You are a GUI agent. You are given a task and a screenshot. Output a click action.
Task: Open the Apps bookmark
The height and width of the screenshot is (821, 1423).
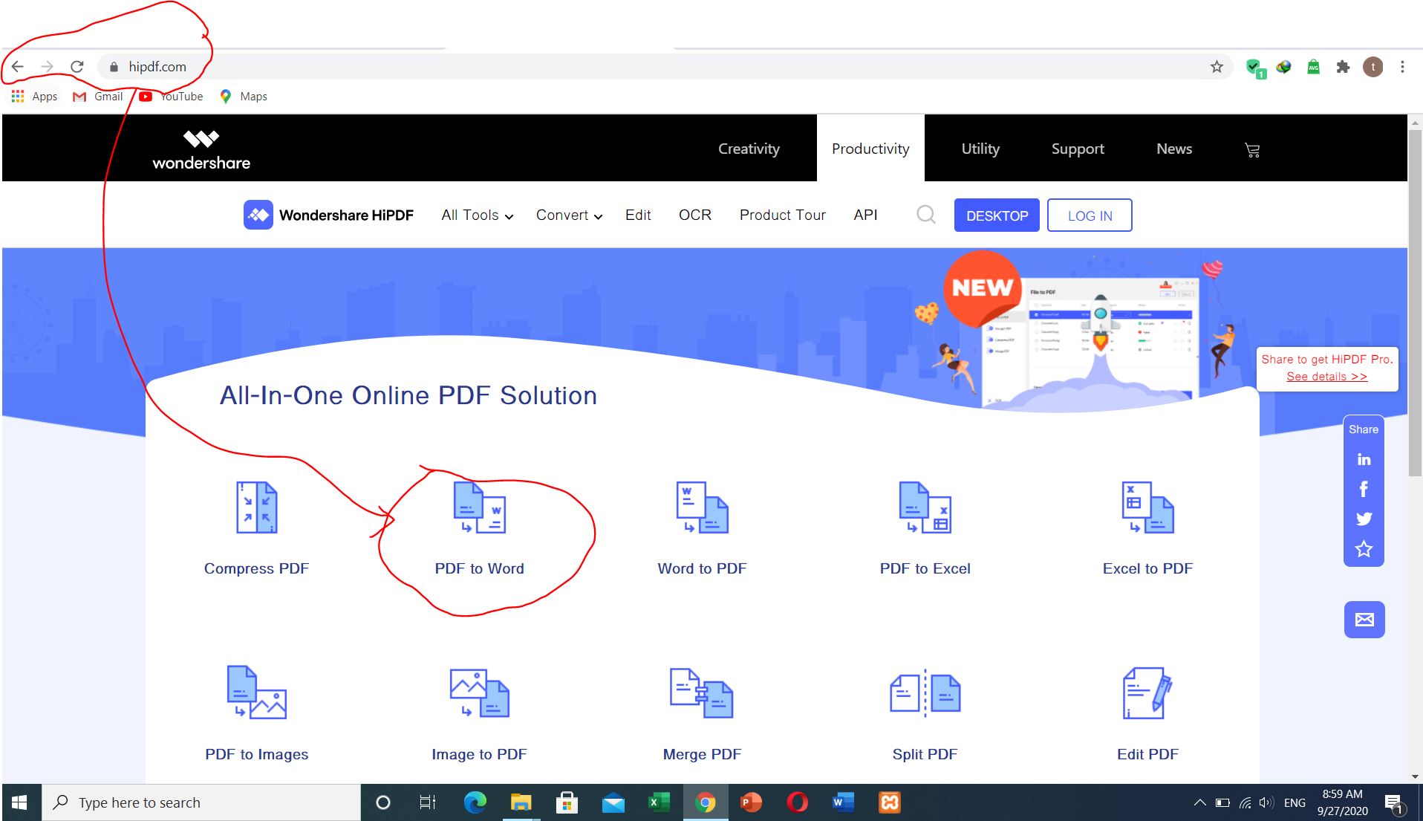[34, 97]
